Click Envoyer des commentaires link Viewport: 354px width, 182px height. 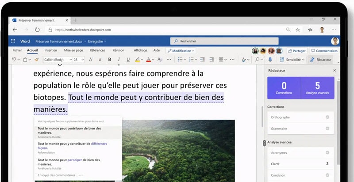tap(57, 175)
